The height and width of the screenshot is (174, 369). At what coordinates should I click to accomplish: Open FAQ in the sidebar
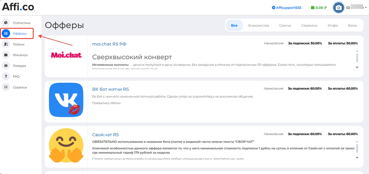point(16,76)
